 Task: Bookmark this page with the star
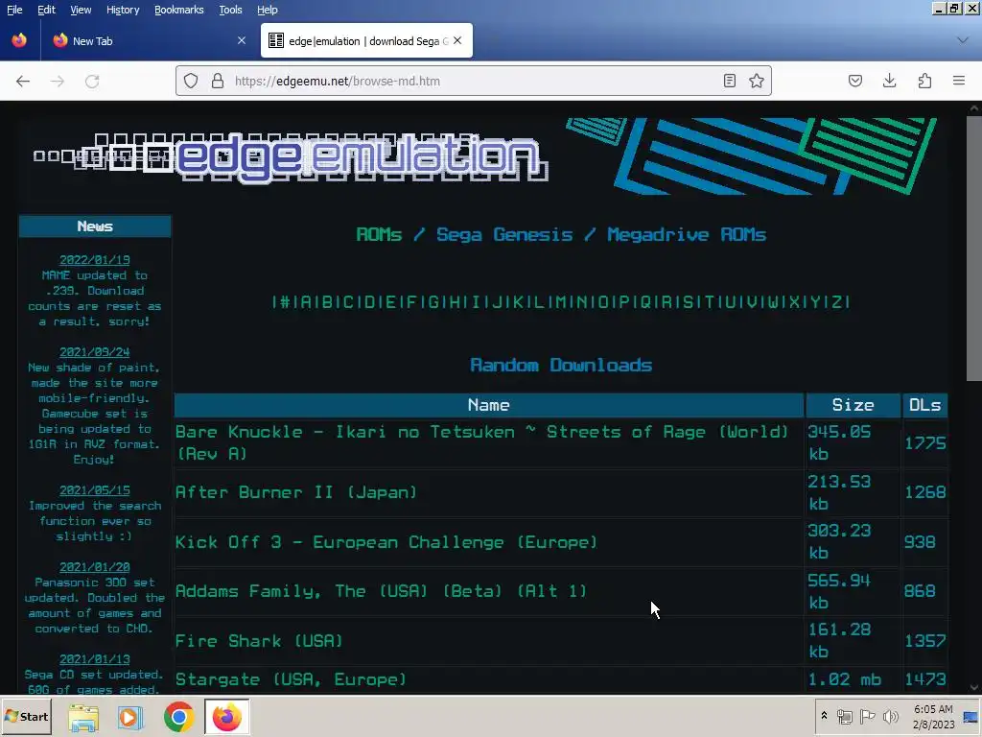click(757, 81)
